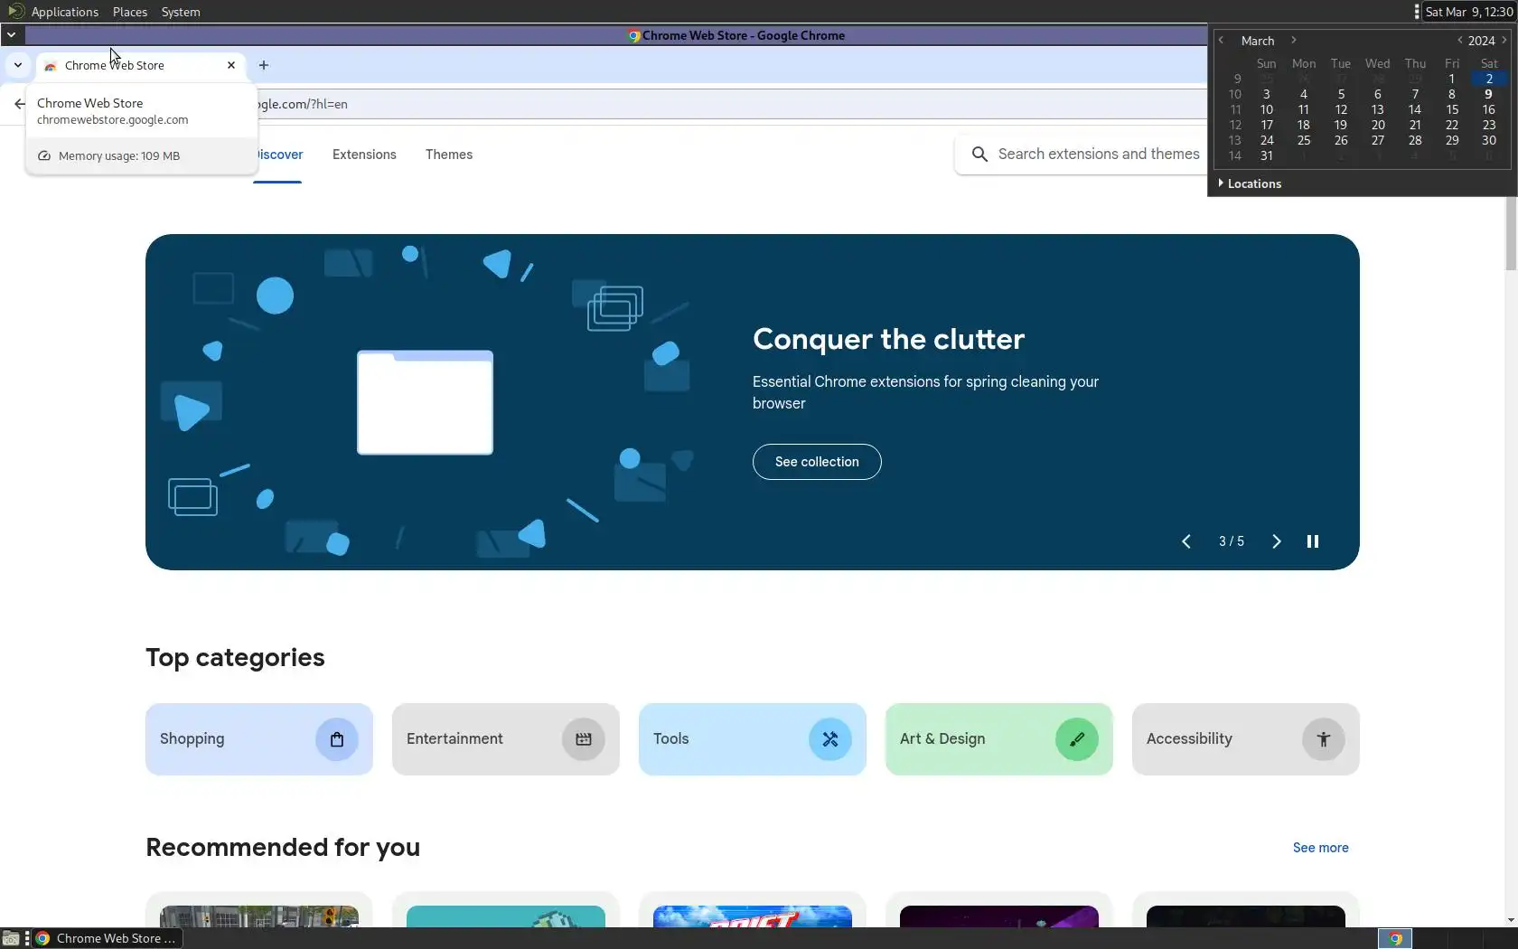Click the See collection button
This screenshot has width=1518, height=949.
(x=817, y=462)
